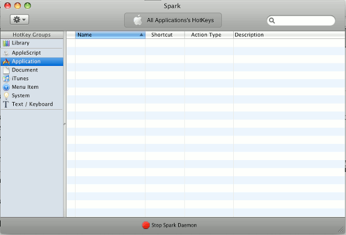Click the Apple logo icon in toolbar
The height and width of the screenshot is (235, 346).
[138, 20]
